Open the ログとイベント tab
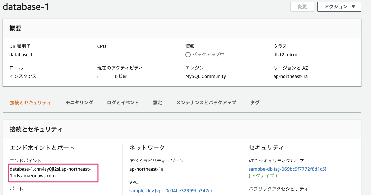The image size is (371, 195). pyautogui.click(x=123, y=103)
